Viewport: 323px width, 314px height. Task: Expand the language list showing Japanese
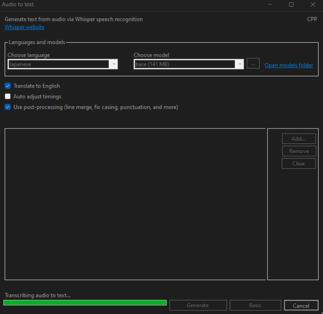pos(114,64)
